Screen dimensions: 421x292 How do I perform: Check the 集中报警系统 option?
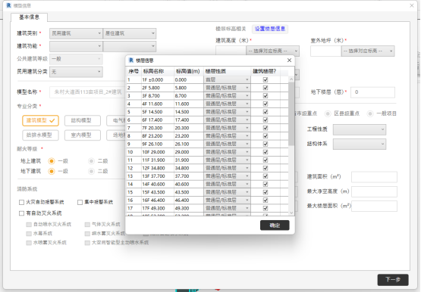[80, 202]
